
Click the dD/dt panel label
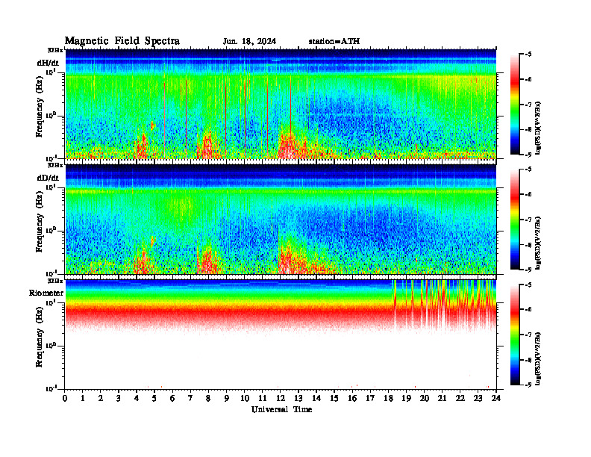pyautogui.click(x=48, y=178)
